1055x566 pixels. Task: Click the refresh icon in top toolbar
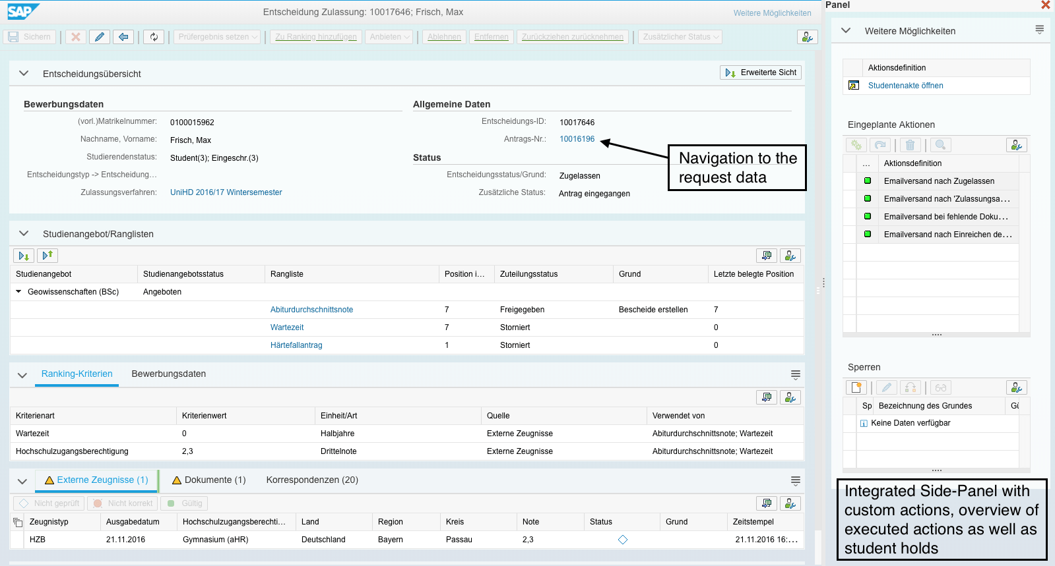point(154,37)
